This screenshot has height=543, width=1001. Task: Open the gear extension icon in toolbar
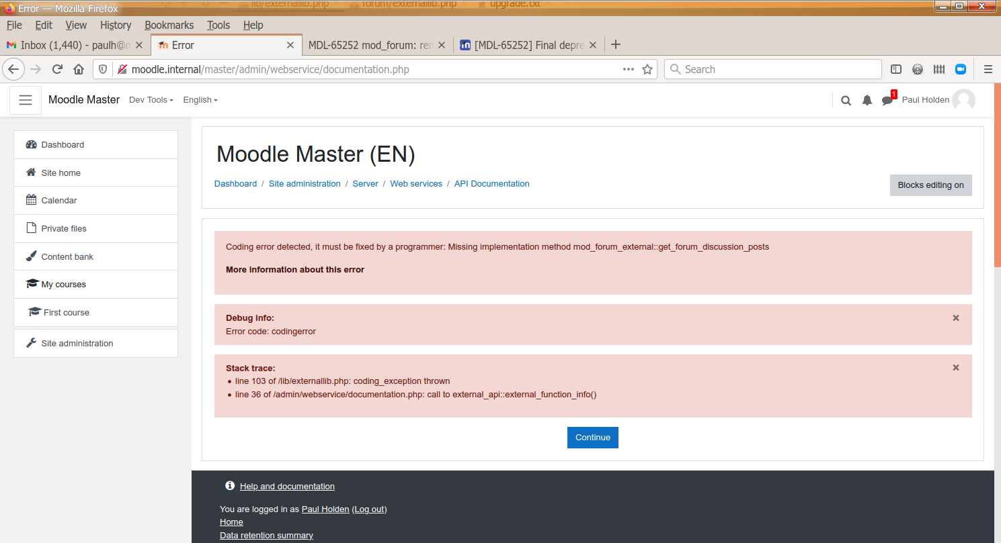[918, 69]
